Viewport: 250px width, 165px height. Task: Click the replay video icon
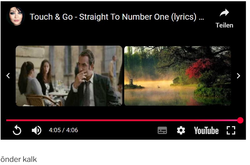(17, 130)
